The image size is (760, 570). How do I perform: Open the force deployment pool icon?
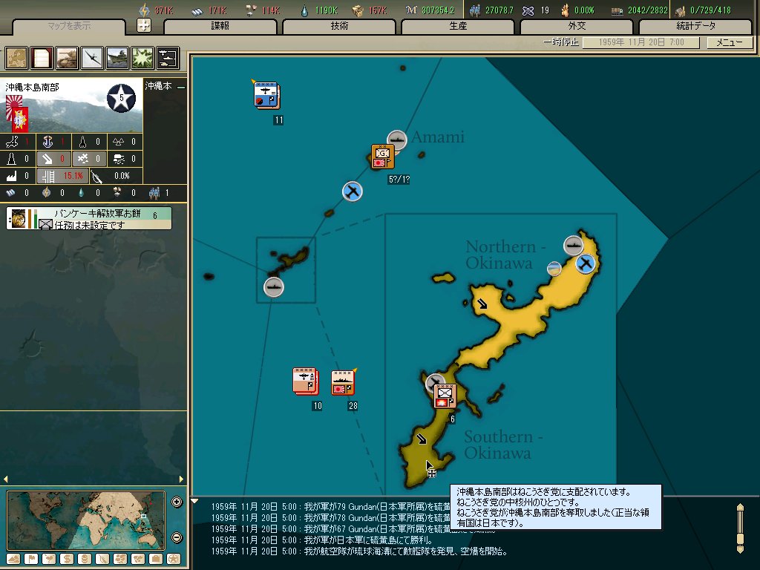tap(168, 58)
